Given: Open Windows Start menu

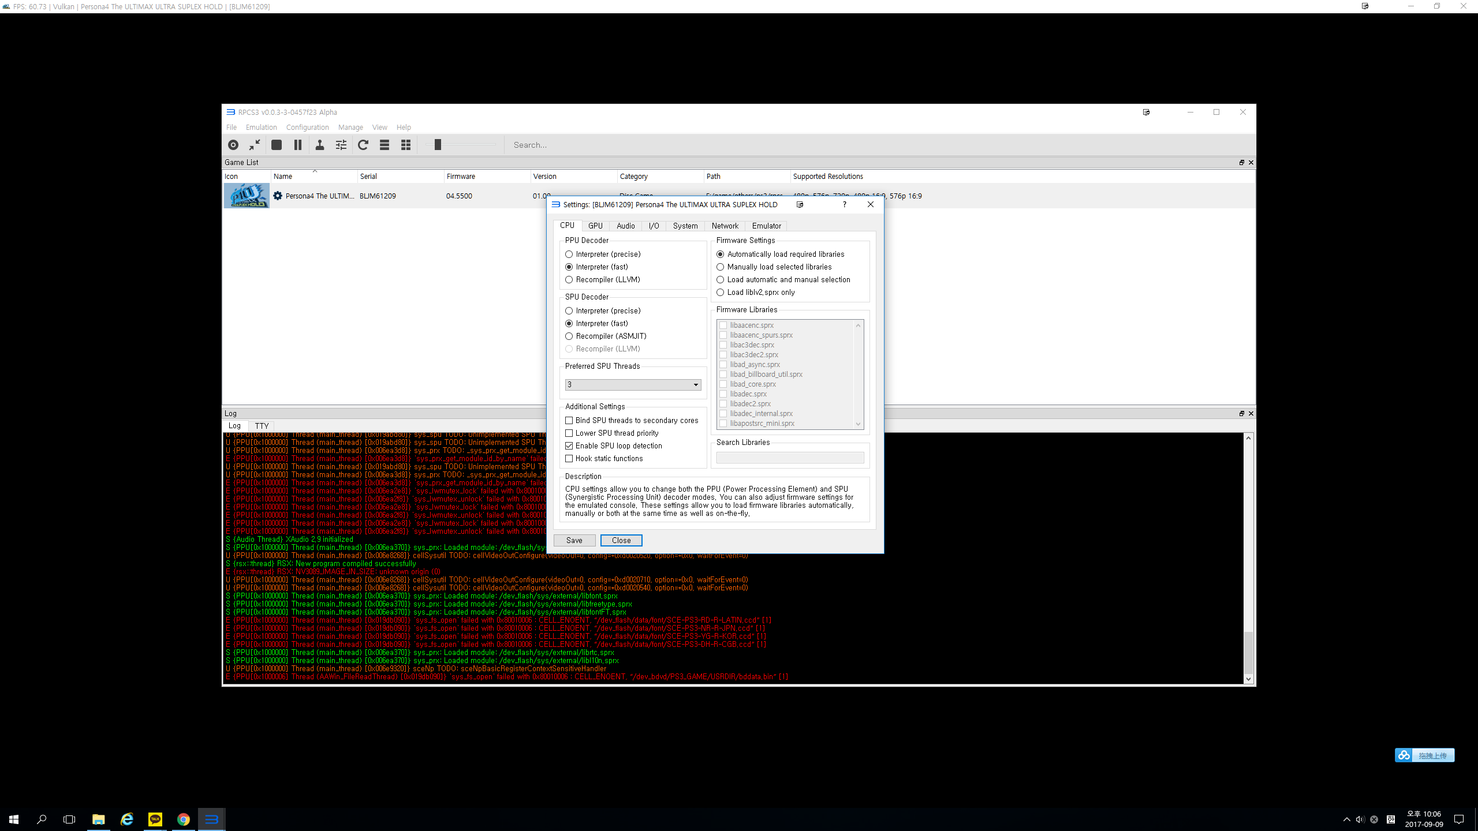Looking at the screenshot, I should pos(14,819).
